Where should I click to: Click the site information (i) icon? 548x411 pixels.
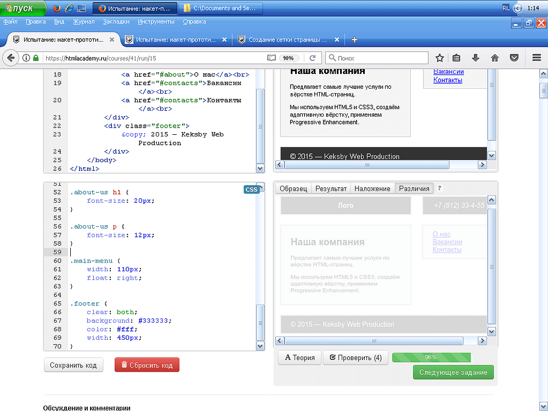pyautogui.click(x=26, y=58)
